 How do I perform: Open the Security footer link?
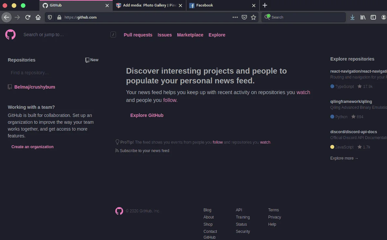pos(243,231)
